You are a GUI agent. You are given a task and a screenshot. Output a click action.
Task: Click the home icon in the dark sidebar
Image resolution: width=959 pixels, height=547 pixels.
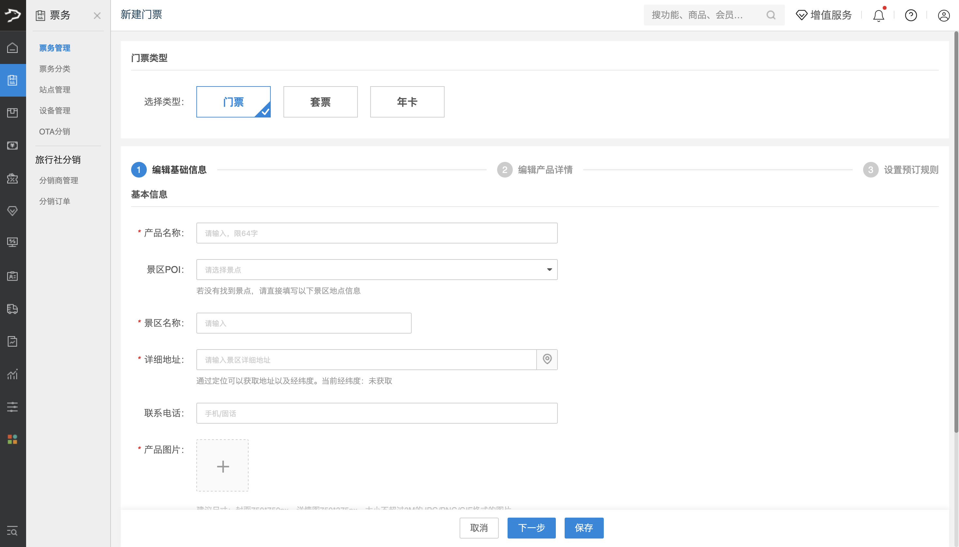pos(12,48)
